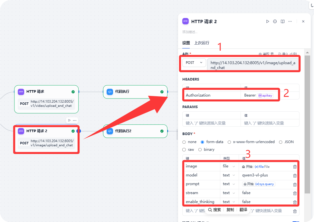Click the API URL input field
The width and height of the screenshot is (314, 222).
253,65
